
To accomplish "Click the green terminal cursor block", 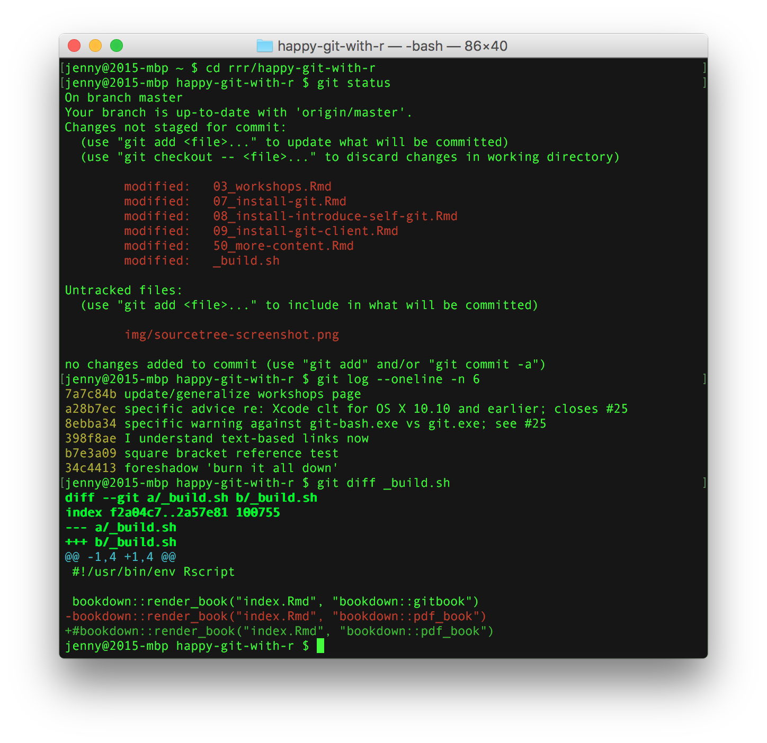I will tap(321, 646).
